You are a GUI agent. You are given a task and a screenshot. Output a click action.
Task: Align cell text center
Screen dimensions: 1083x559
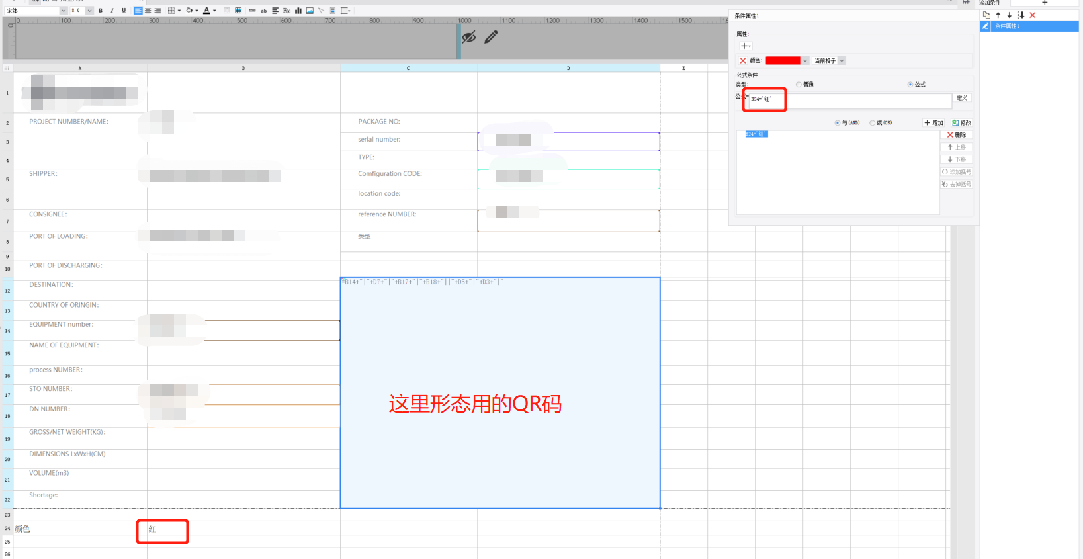[148, 11]
